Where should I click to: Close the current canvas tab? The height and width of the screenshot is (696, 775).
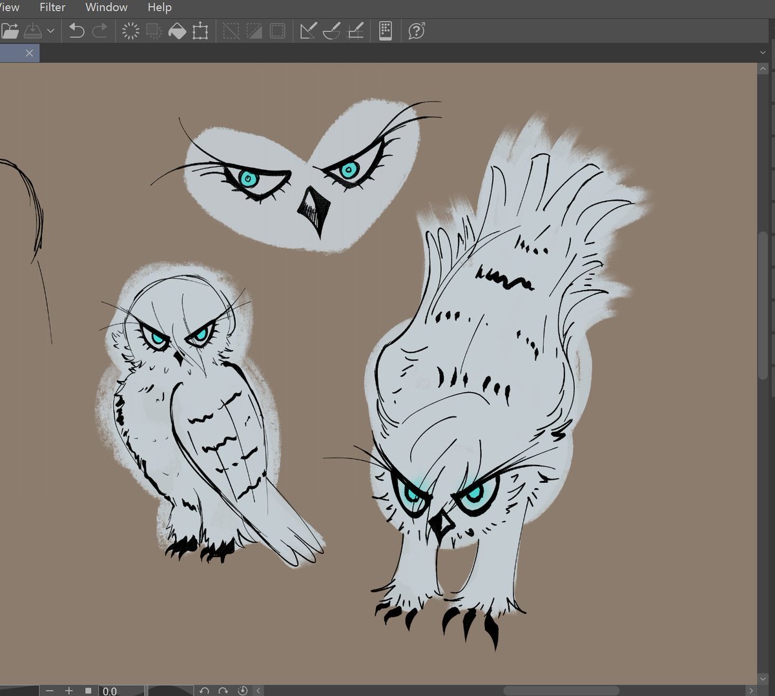(29, 53)
